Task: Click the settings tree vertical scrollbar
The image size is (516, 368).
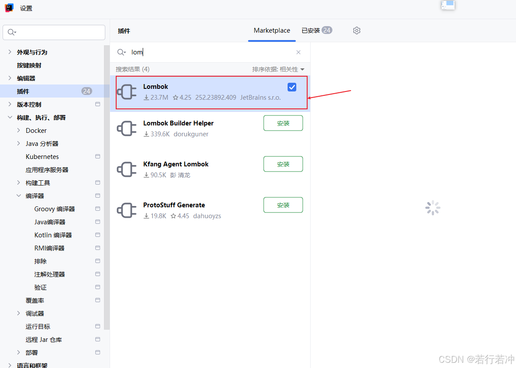Action: pos(107,187)
